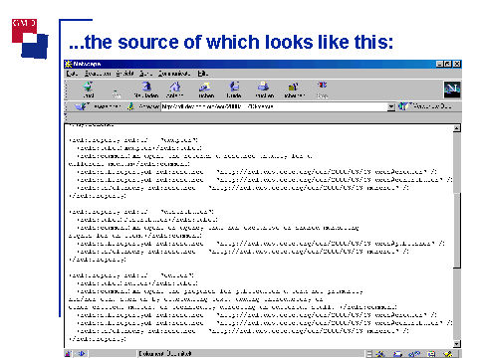478x358 pixels.
Task: Click the Bookmarks label in location toolbar
Action: pos(107,106)
